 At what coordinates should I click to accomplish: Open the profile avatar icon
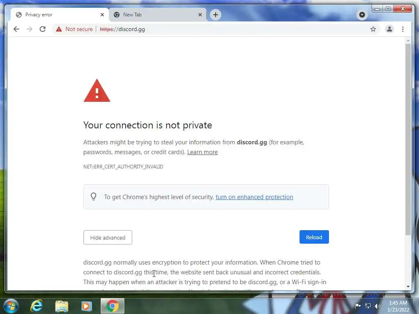point(390,29)
